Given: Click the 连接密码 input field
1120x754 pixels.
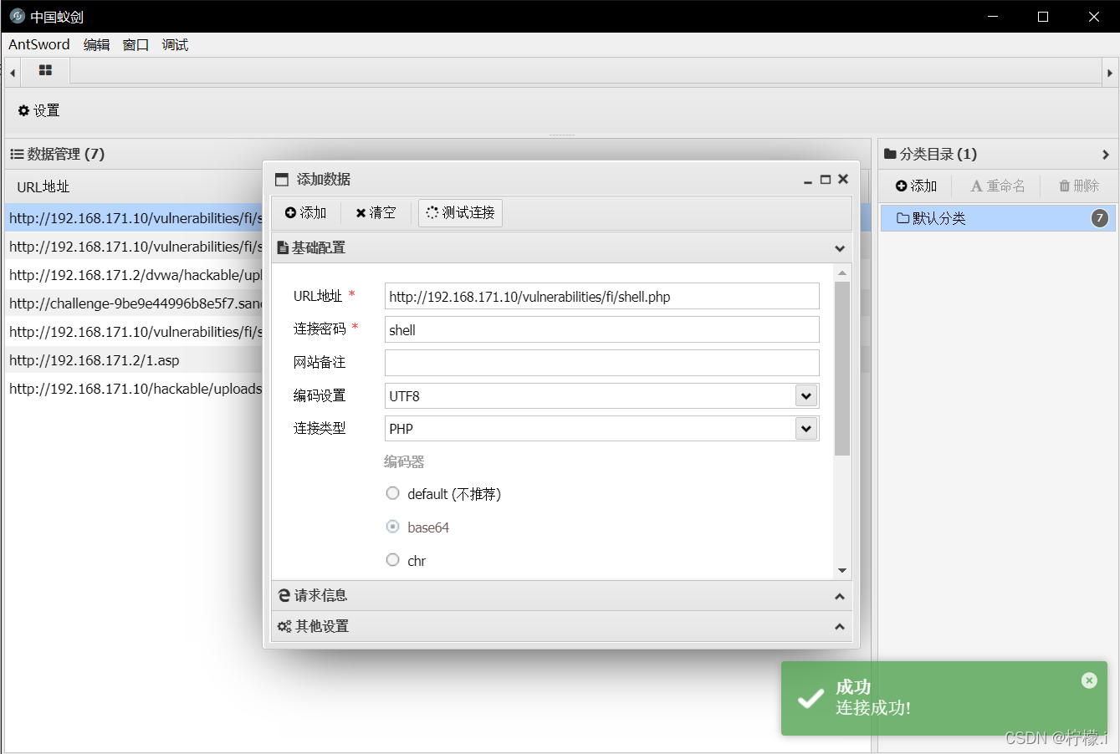Looking at the screenshot, I should [602, 329].
